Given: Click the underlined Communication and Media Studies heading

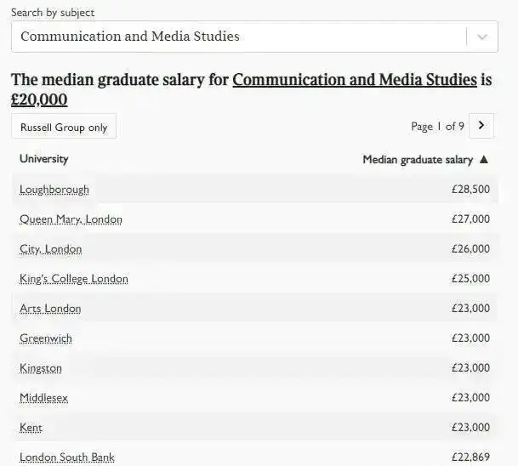Looking at the screenshot, I should [355, 80].
